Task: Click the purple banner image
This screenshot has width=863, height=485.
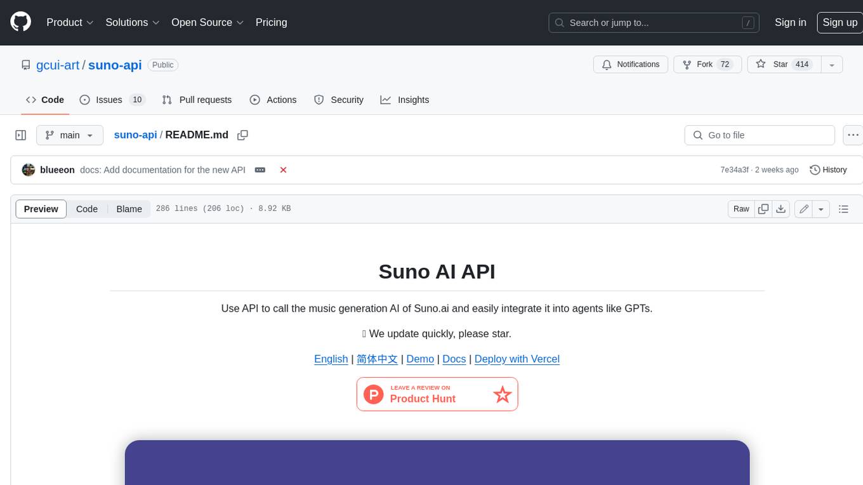Action: point(437,463)
